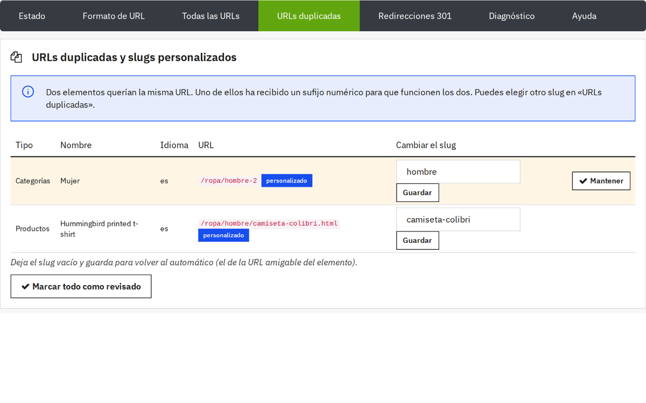Click the URL column header

[206, 145]
